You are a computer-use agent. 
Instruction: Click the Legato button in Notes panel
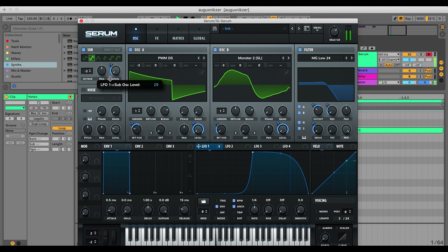(38, 119)
